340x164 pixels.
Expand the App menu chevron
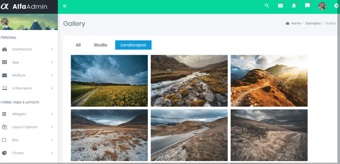click(x=52, y=62)
